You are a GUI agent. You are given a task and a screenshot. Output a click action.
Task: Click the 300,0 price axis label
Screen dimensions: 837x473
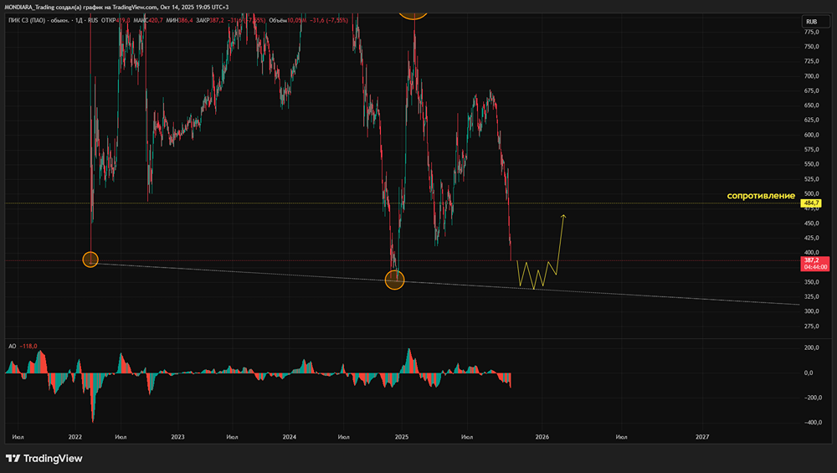(811, 311)
